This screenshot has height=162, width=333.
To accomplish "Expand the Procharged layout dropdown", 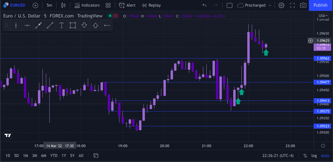I will click(x=270, y=5).
